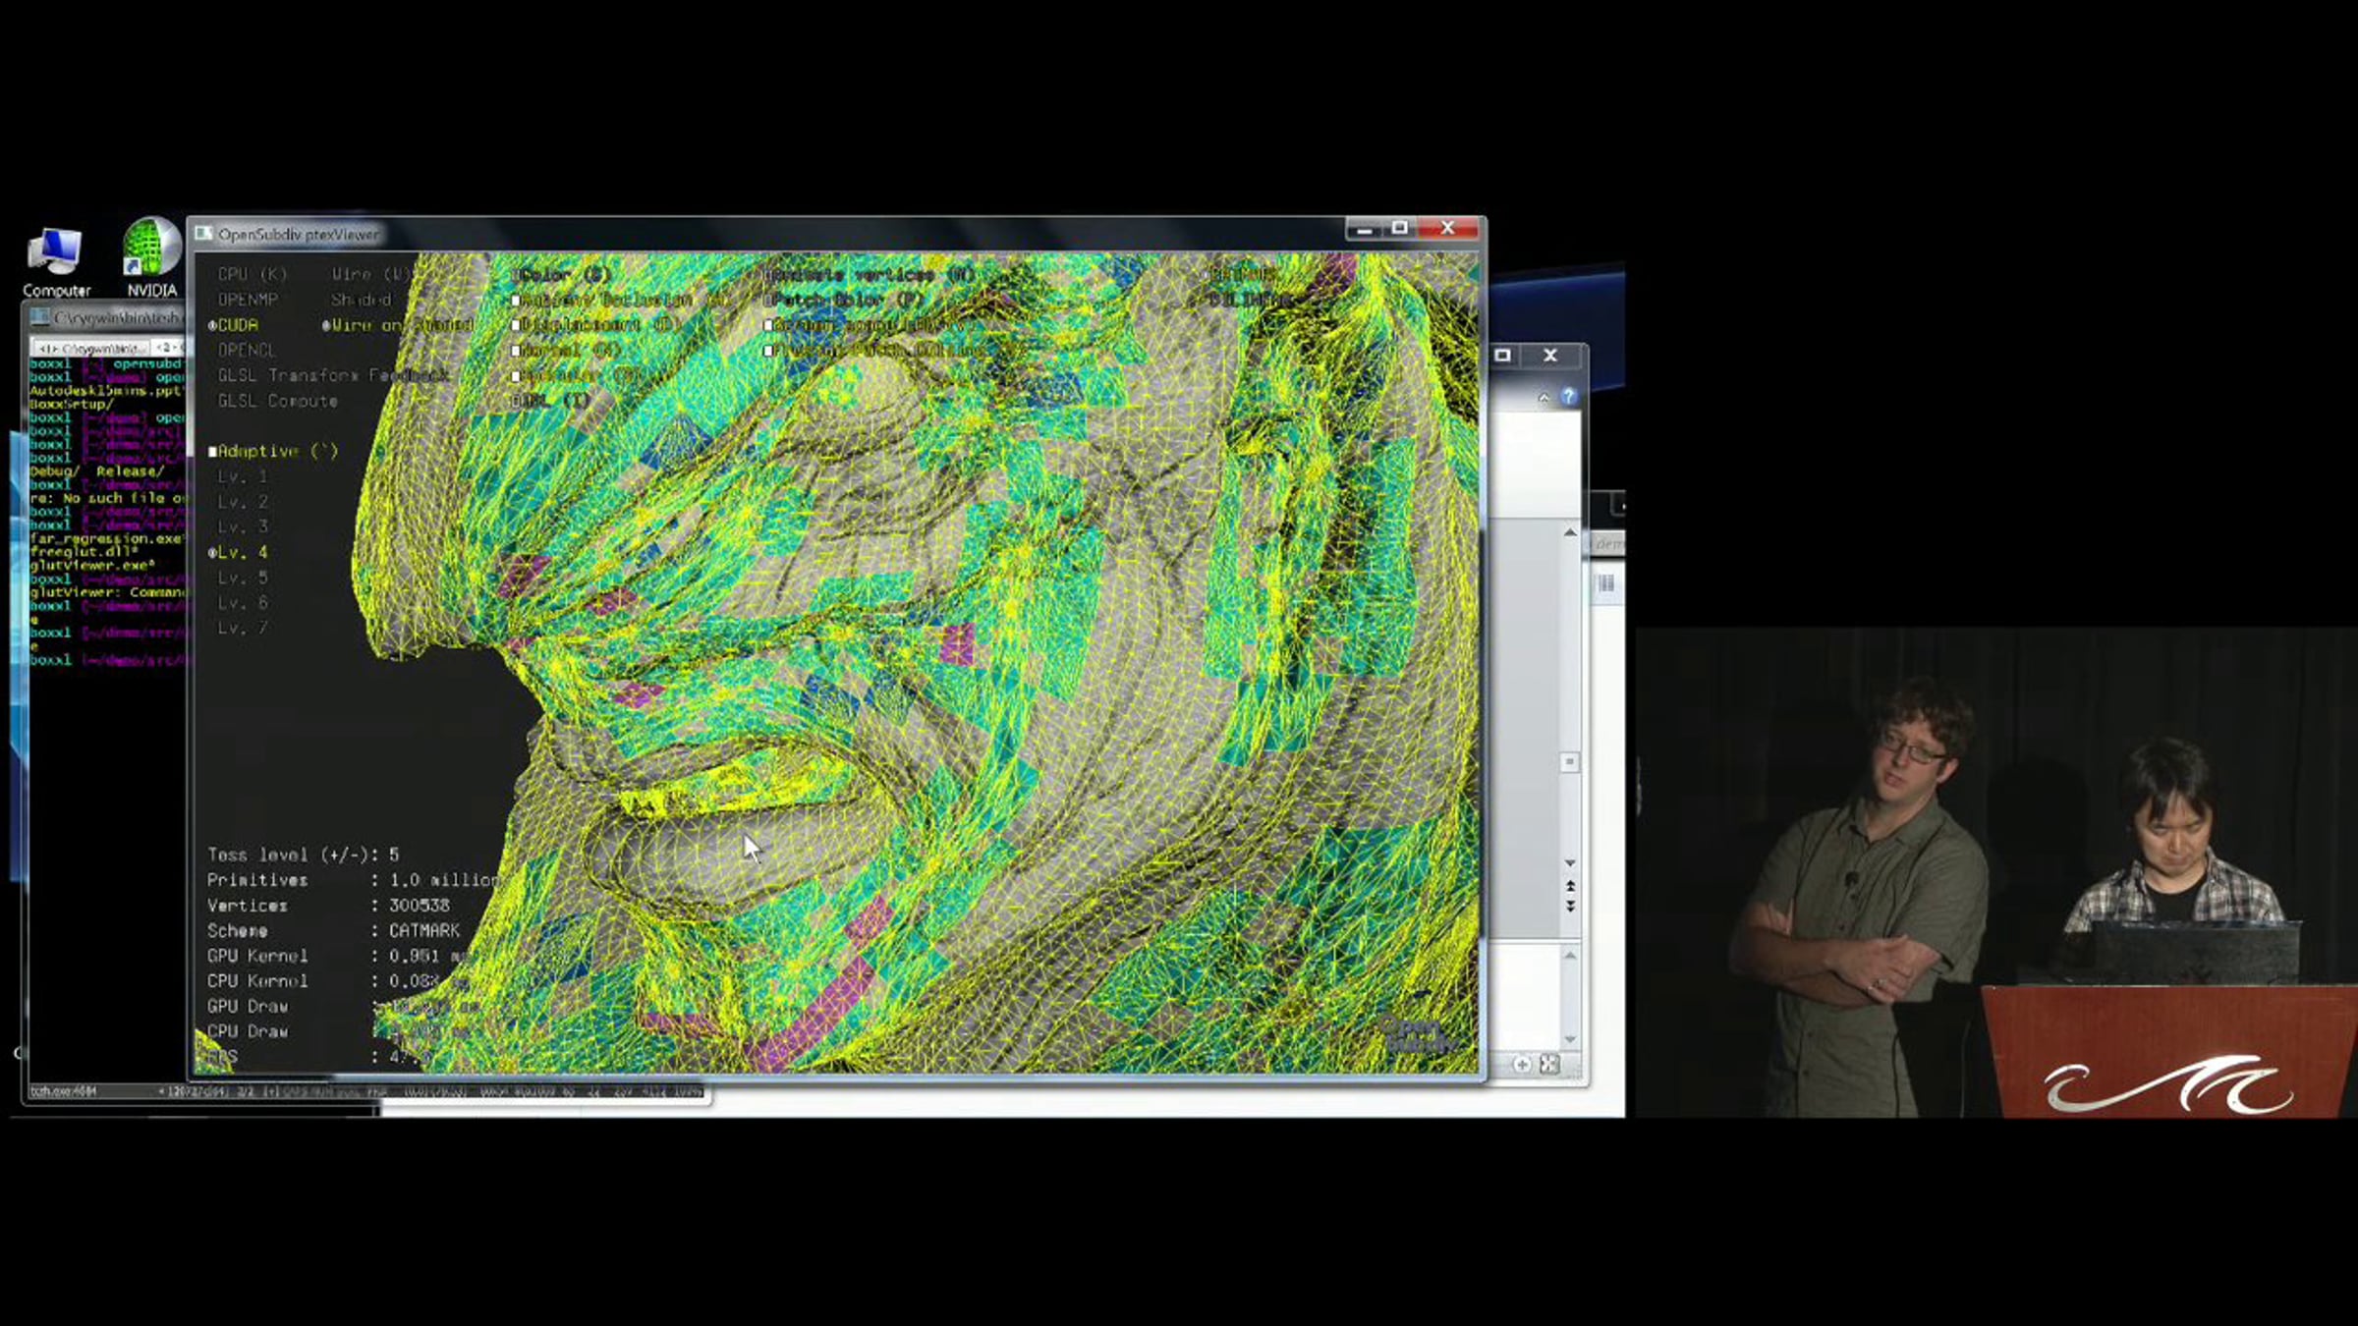
Task: Click the upper scrollbar up arrow
Action: point(1570,532)
